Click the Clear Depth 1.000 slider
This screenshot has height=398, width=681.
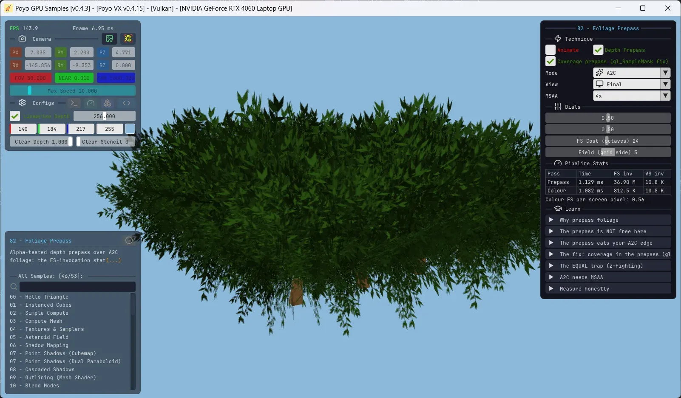pyautogui.click(x=41, y=141)
